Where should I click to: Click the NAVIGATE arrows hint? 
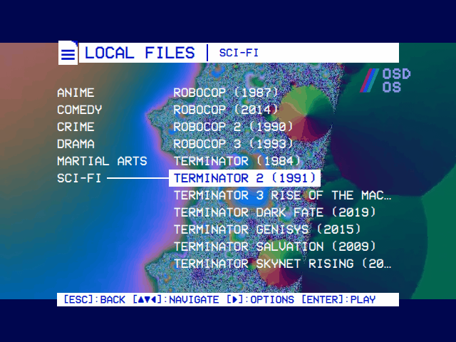pos(176,299)
